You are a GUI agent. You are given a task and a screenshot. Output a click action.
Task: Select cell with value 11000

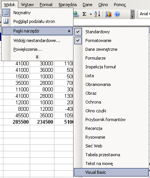17,89
